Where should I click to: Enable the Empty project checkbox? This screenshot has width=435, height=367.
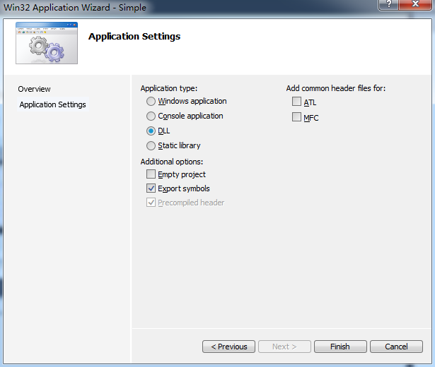[x=151, y=174]
